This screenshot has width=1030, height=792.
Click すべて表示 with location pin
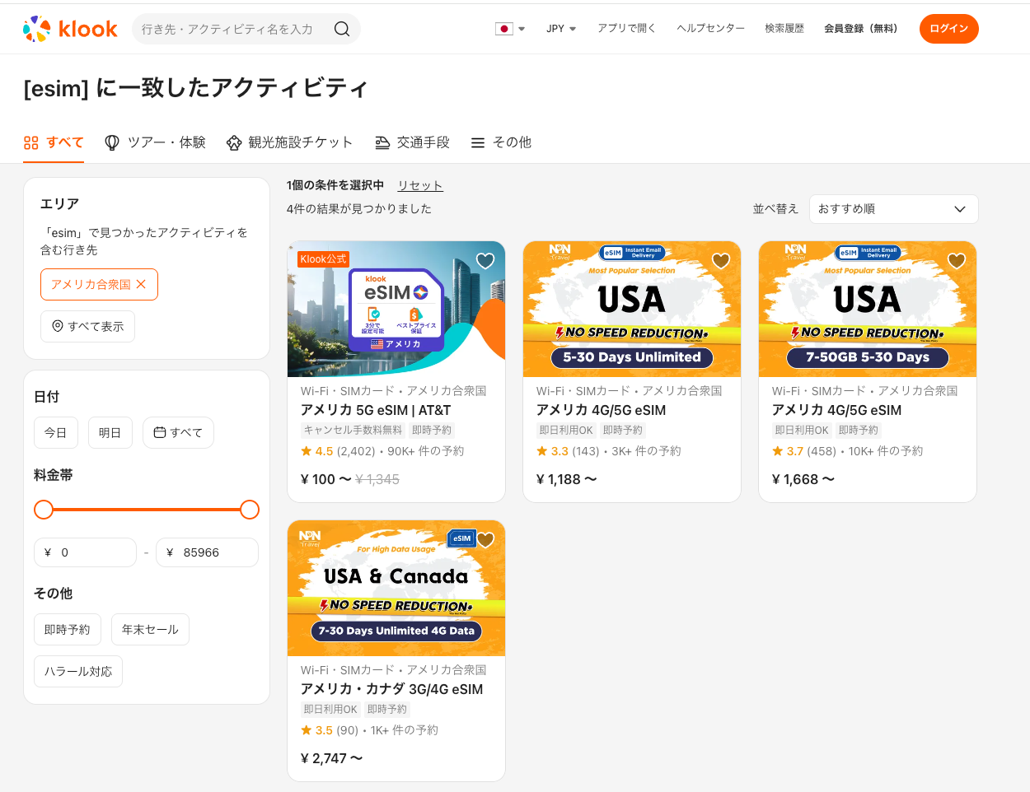(x=87, y=327)
